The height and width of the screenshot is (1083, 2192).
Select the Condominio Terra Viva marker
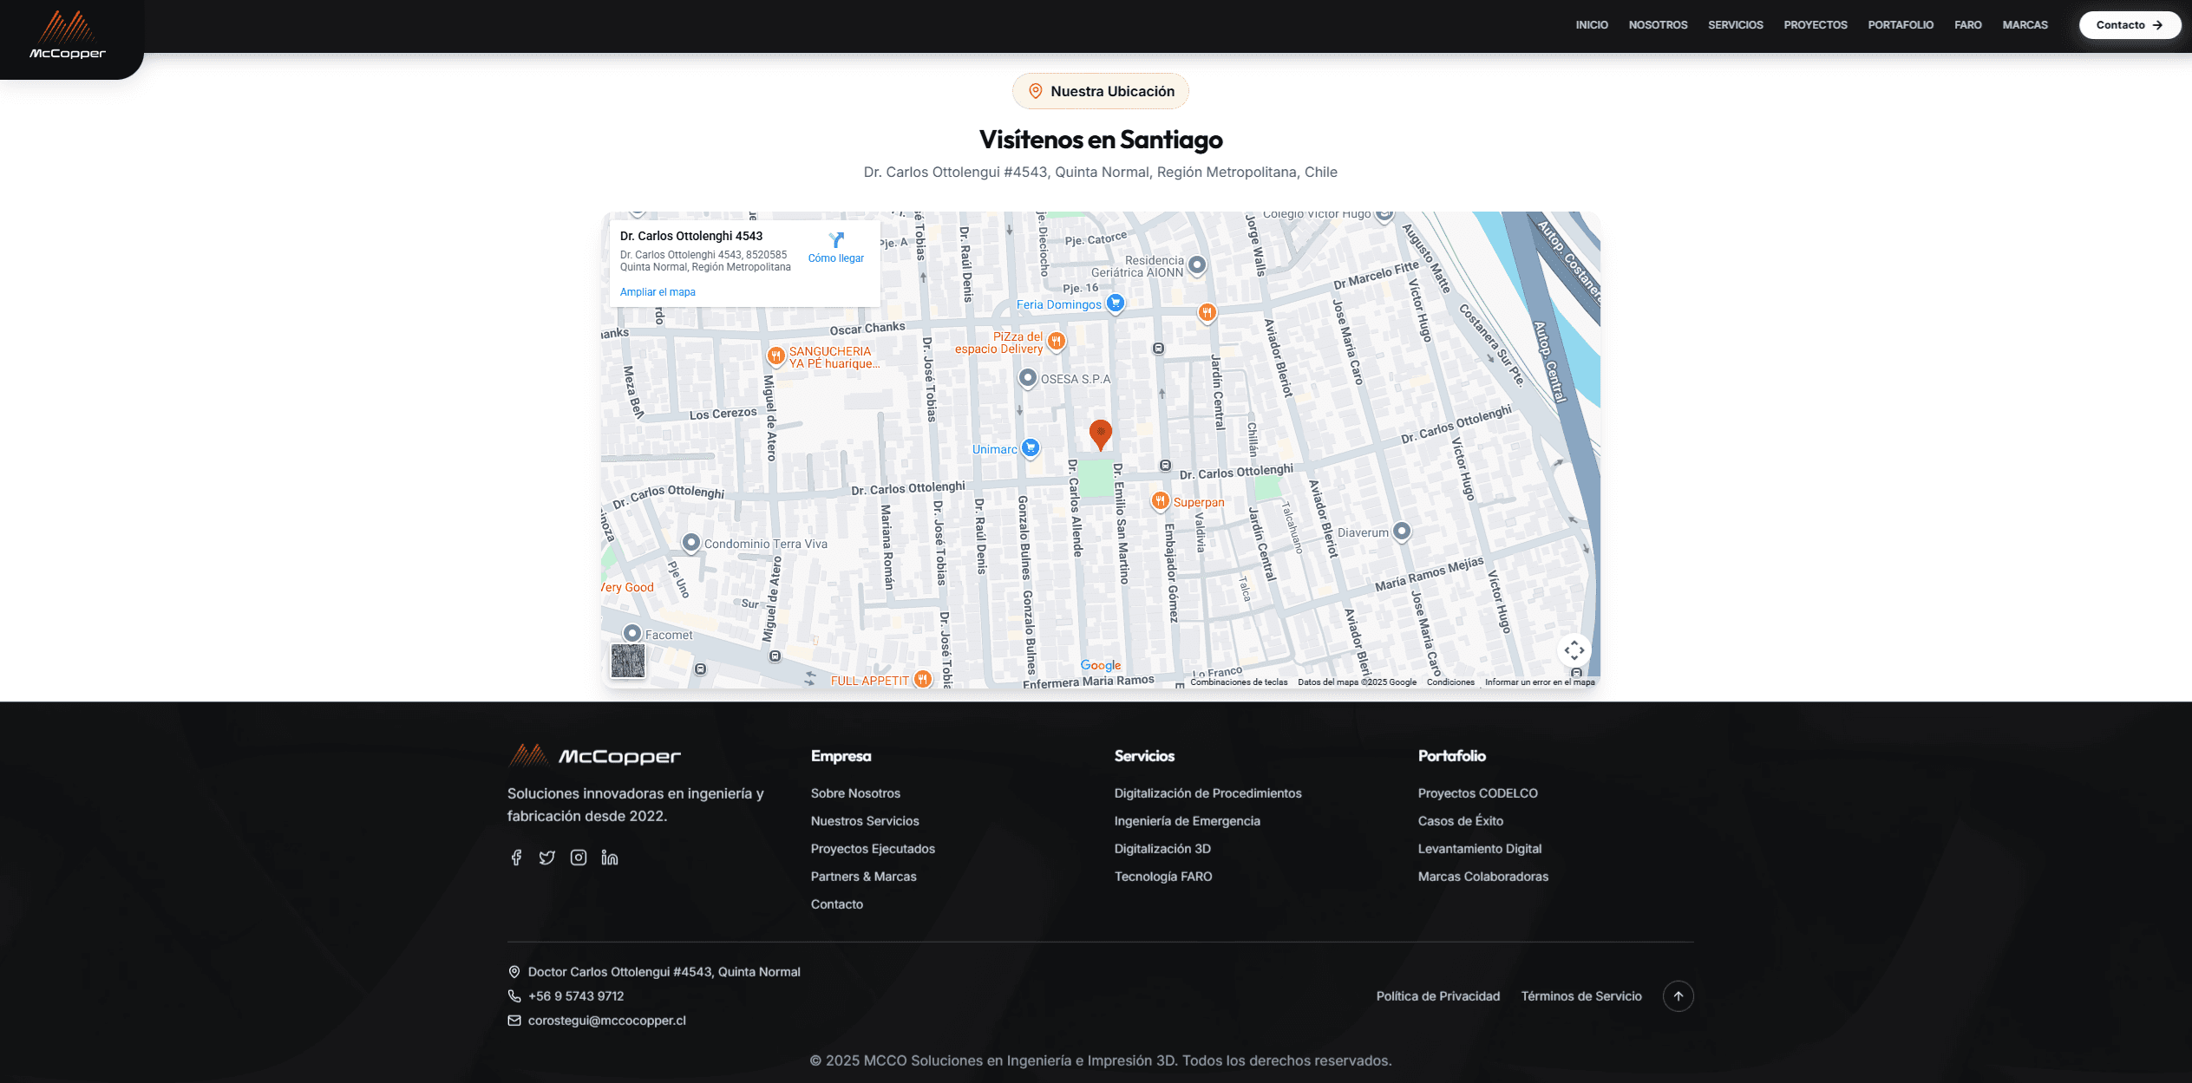point(691,544)
